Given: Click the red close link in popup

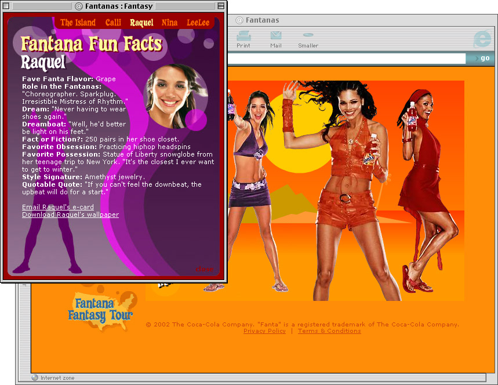Looking at the screenshot, I should point(204,269).
